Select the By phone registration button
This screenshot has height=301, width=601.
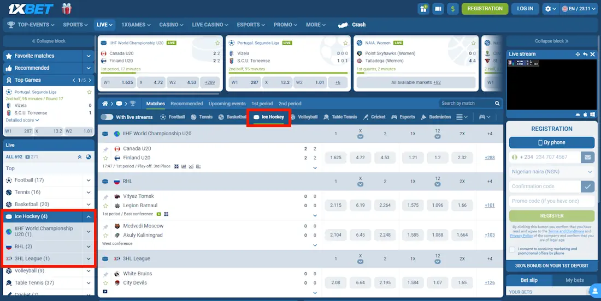552,142
